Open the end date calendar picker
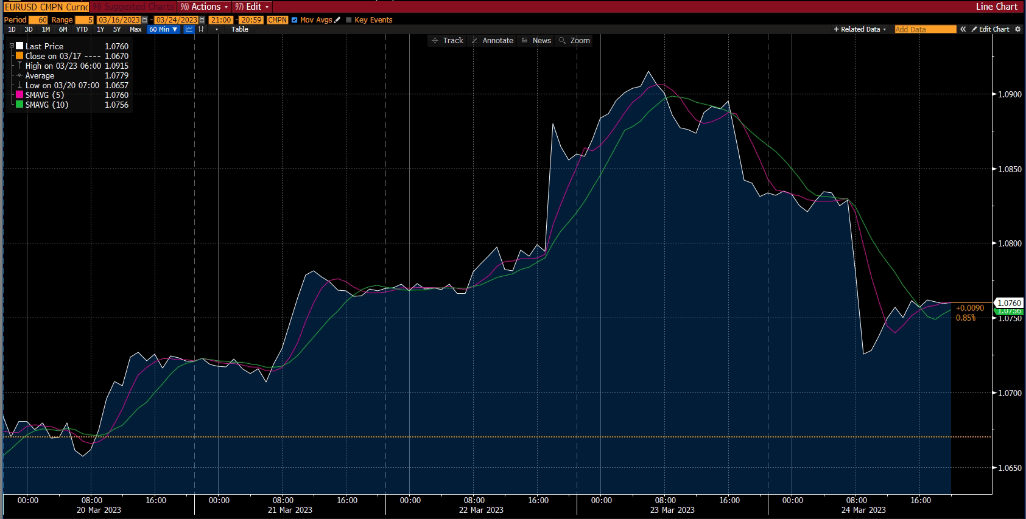Viewport: 1026px width, 519px height. tap(202, 20)
